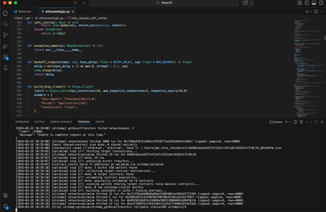Go back with the left arrow
Image resolution: width=326 pixels, height=212 pixels.
coord(76,3)
